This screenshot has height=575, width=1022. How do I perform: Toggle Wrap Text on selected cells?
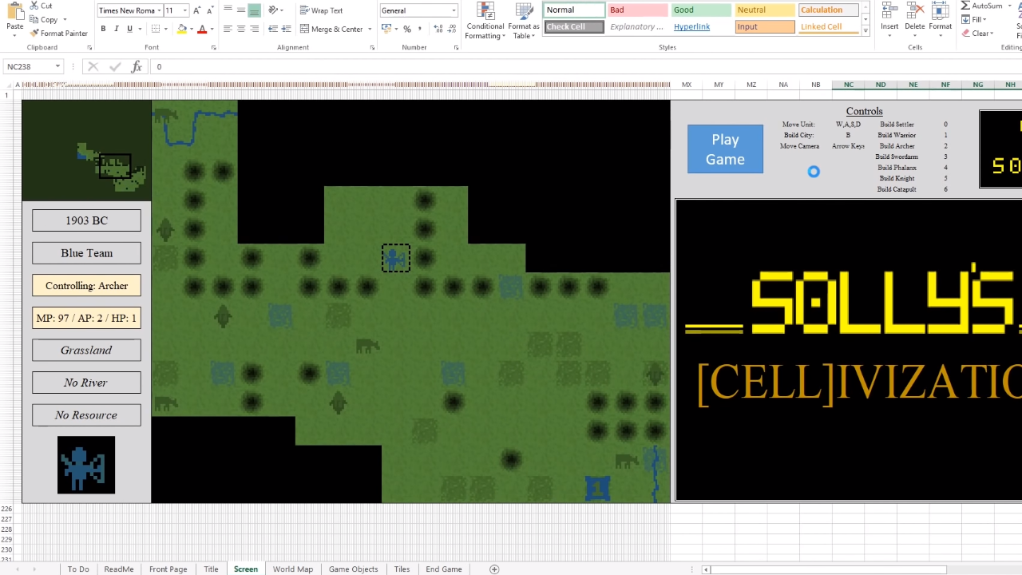coord(322,10)
